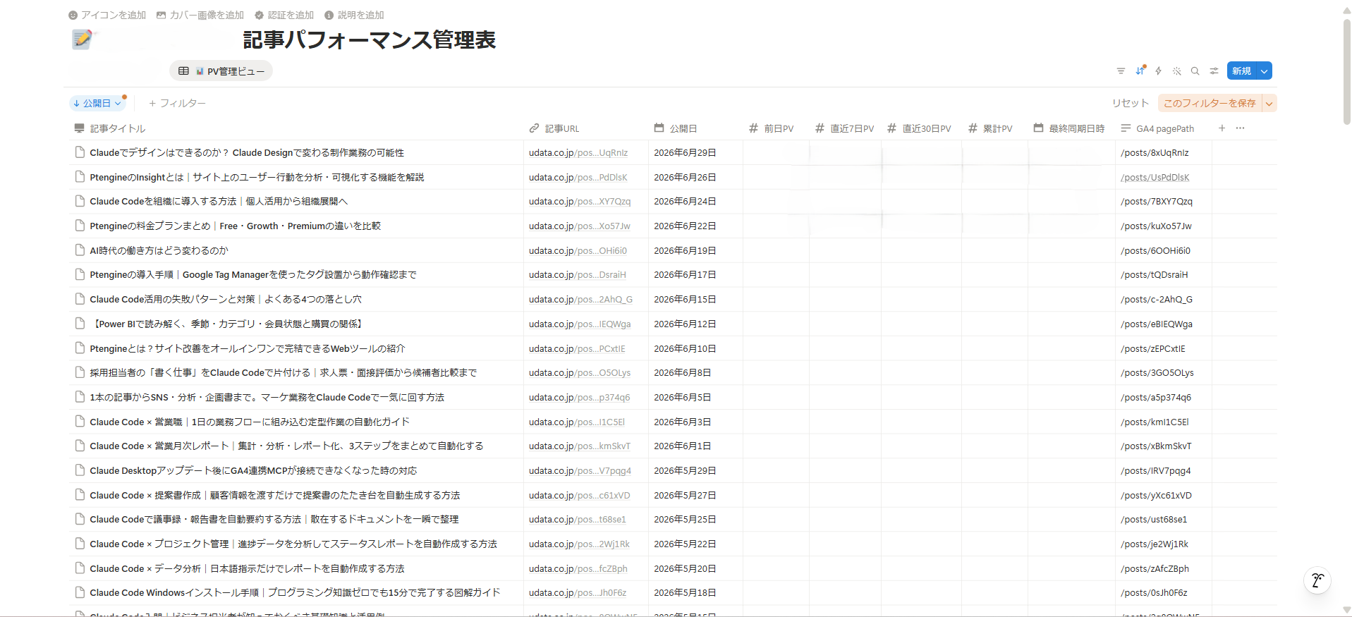Click the page icon of the Power BI row

[x=80, y=324]
